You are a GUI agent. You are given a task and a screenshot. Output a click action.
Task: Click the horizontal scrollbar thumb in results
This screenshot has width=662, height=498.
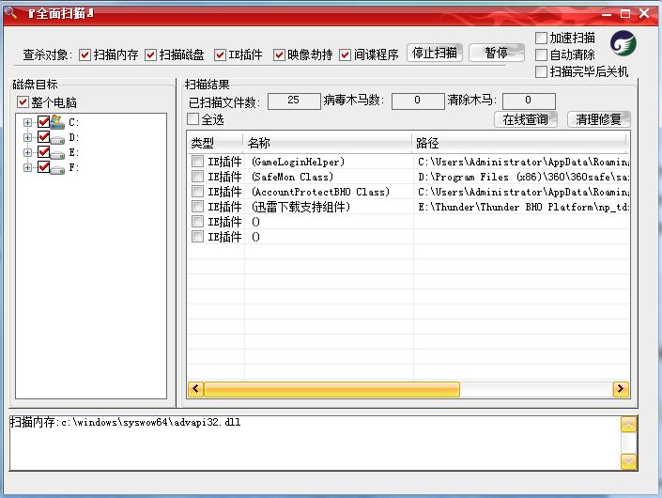pos(331,389)
